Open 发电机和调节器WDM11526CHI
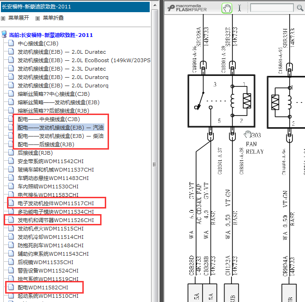The height and width of the screenshot is (302, 305). click(56, 220)
